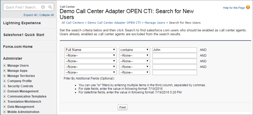
Task: Expand the Translation Workbench arrow icon
Action: pos(5,102)
